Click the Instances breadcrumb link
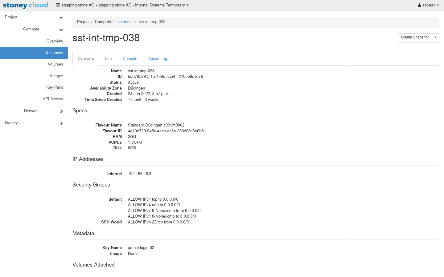 (x=125, y=22)
